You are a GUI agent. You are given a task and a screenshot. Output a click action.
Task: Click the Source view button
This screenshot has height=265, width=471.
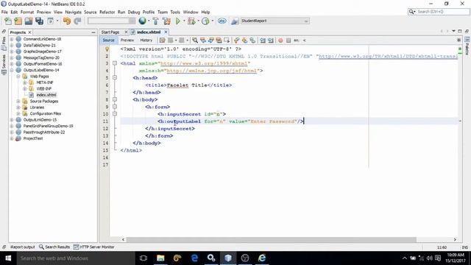tap(108, 40)
